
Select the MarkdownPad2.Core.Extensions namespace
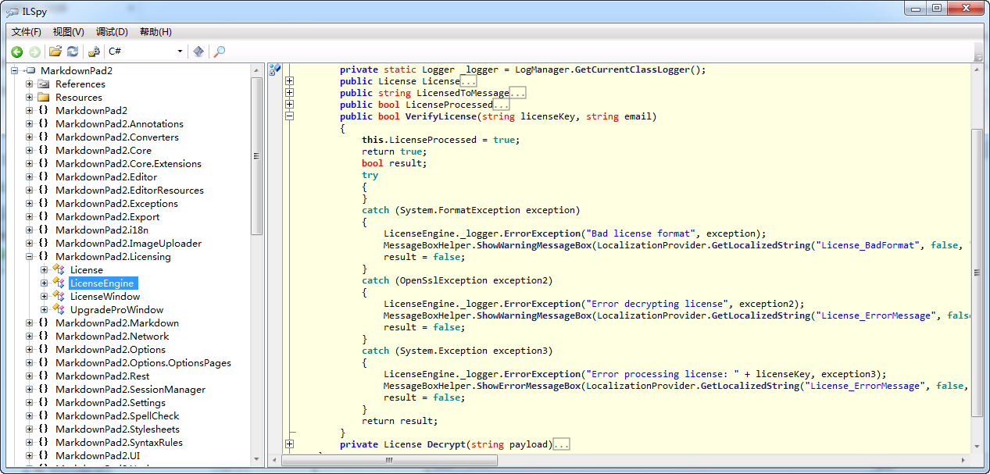click(128, 164)
